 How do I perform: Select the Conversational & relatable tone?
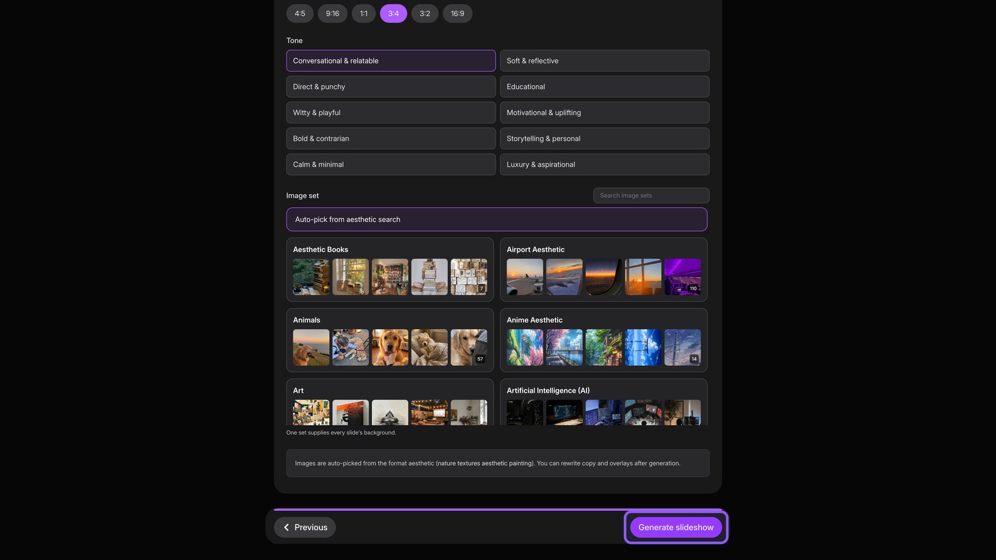click(x=391, y=61)
